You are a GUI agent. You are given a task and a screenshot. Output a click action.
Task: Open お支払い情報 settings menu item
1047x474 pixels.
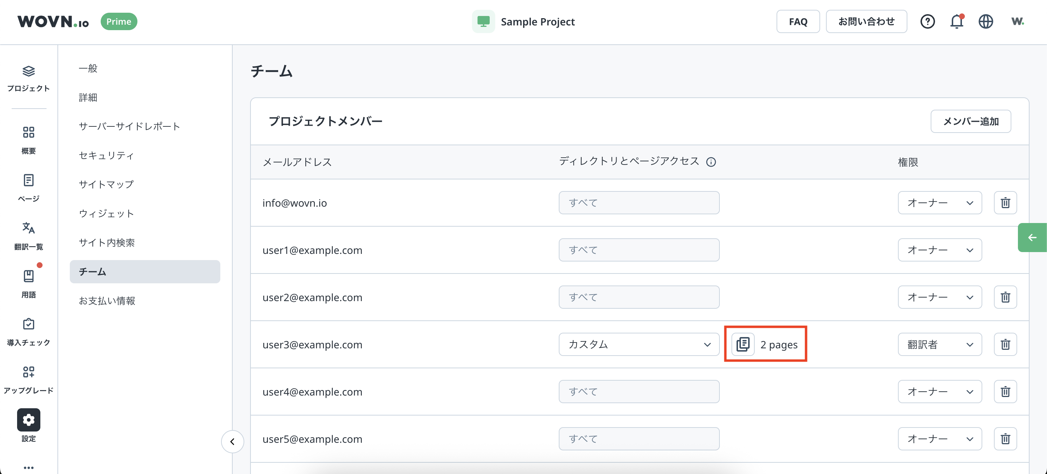(107, 301)
